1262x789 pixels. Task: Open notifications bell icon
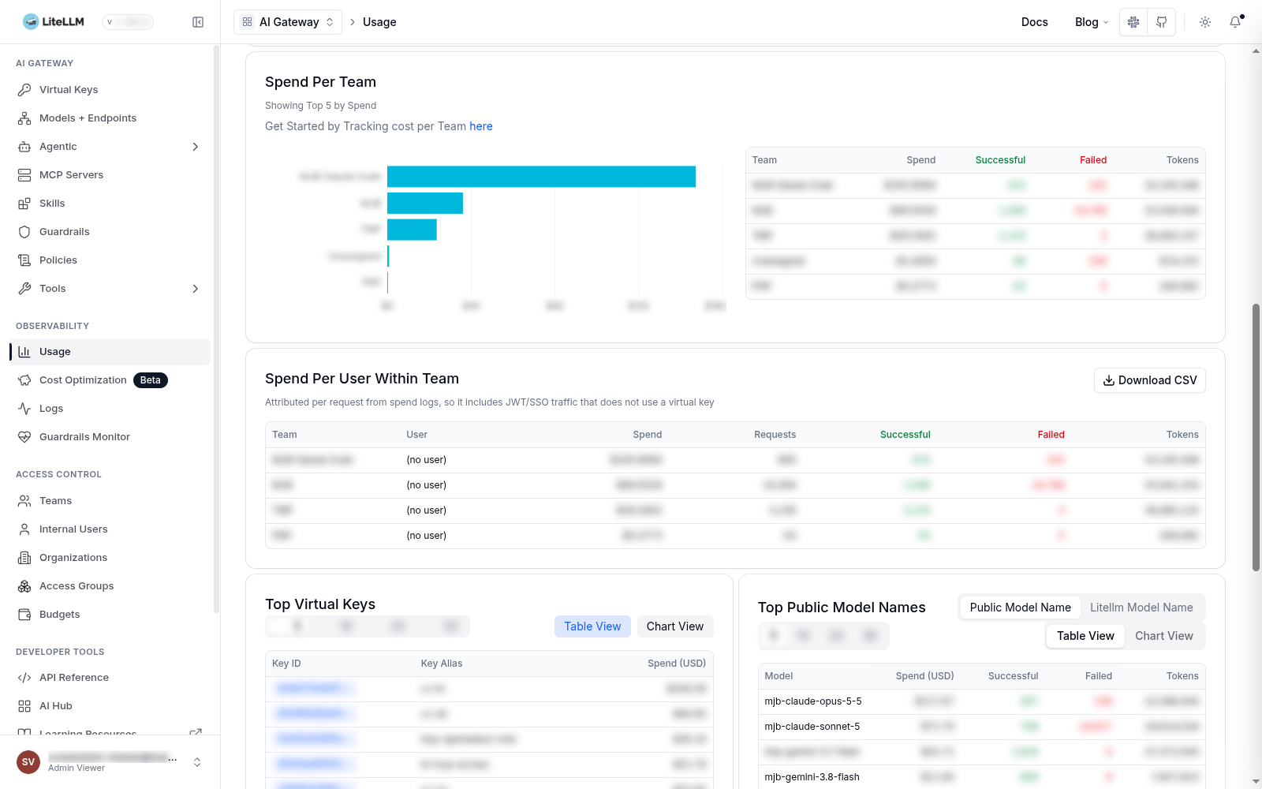tap(1235, 22)
